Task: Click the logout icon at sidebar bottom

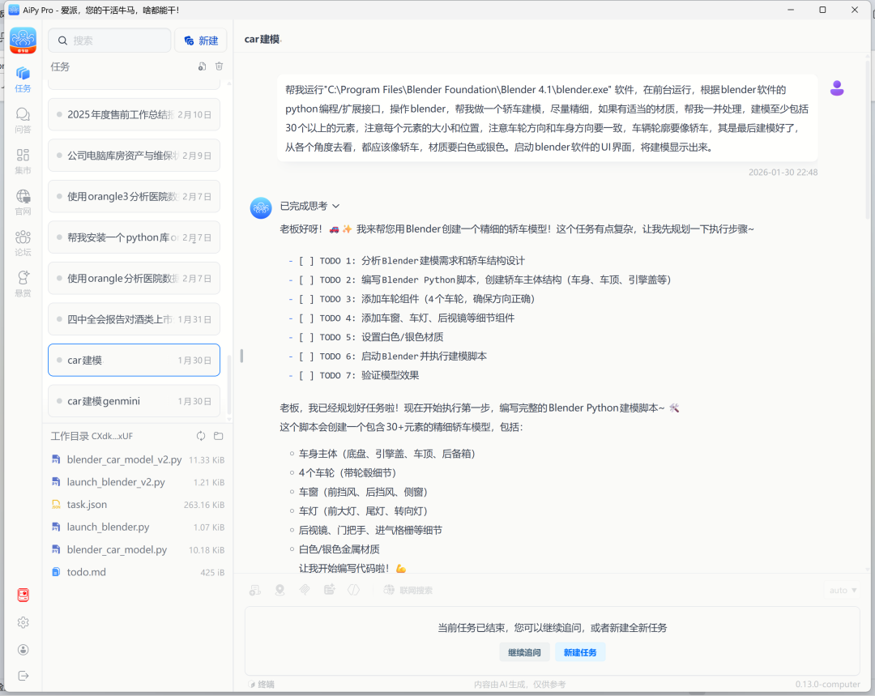Action: 23,676
